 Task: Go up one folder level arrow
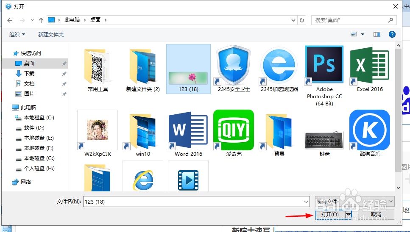[x=41, y=20]
